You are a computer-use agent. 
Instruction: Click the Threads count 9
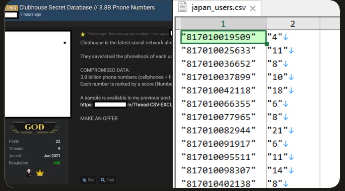click(x=59, y=148)
